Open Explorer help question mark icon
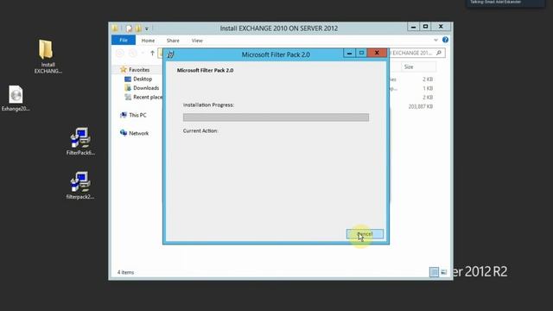The image size is (553, 311). click(x=445, y=40)
